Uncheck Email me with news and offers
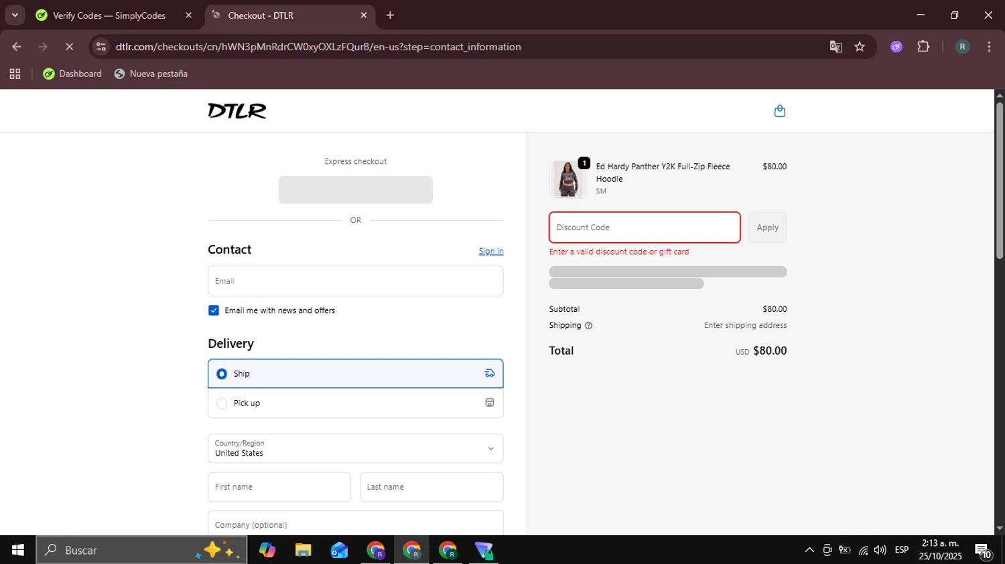1005x564 pixels. [214, 310]
